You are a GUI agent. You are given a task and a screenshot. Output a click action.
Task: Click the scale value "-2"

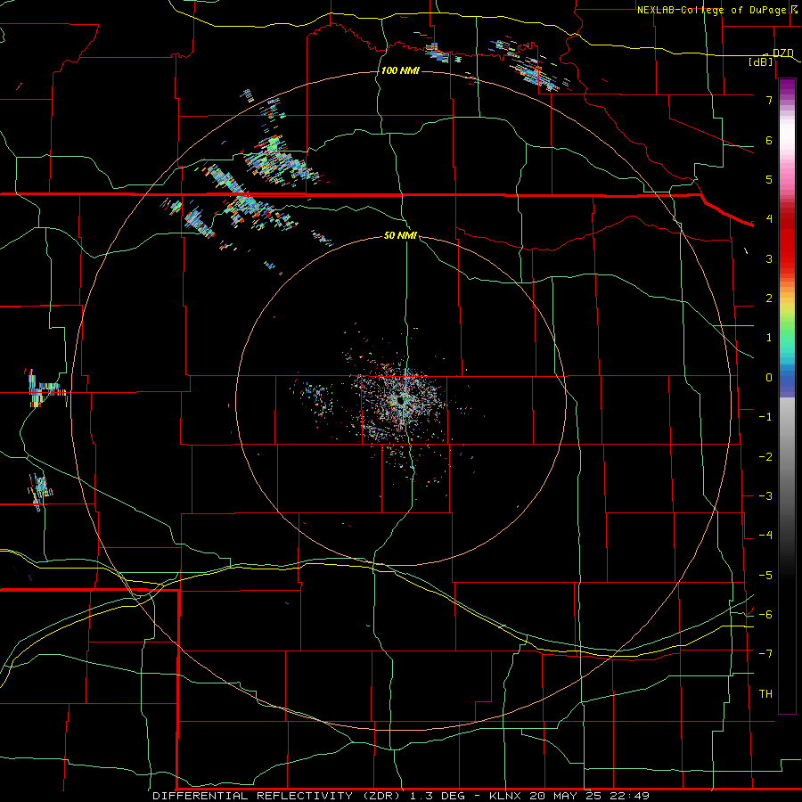pyautogui.click(x=765, y=457)
